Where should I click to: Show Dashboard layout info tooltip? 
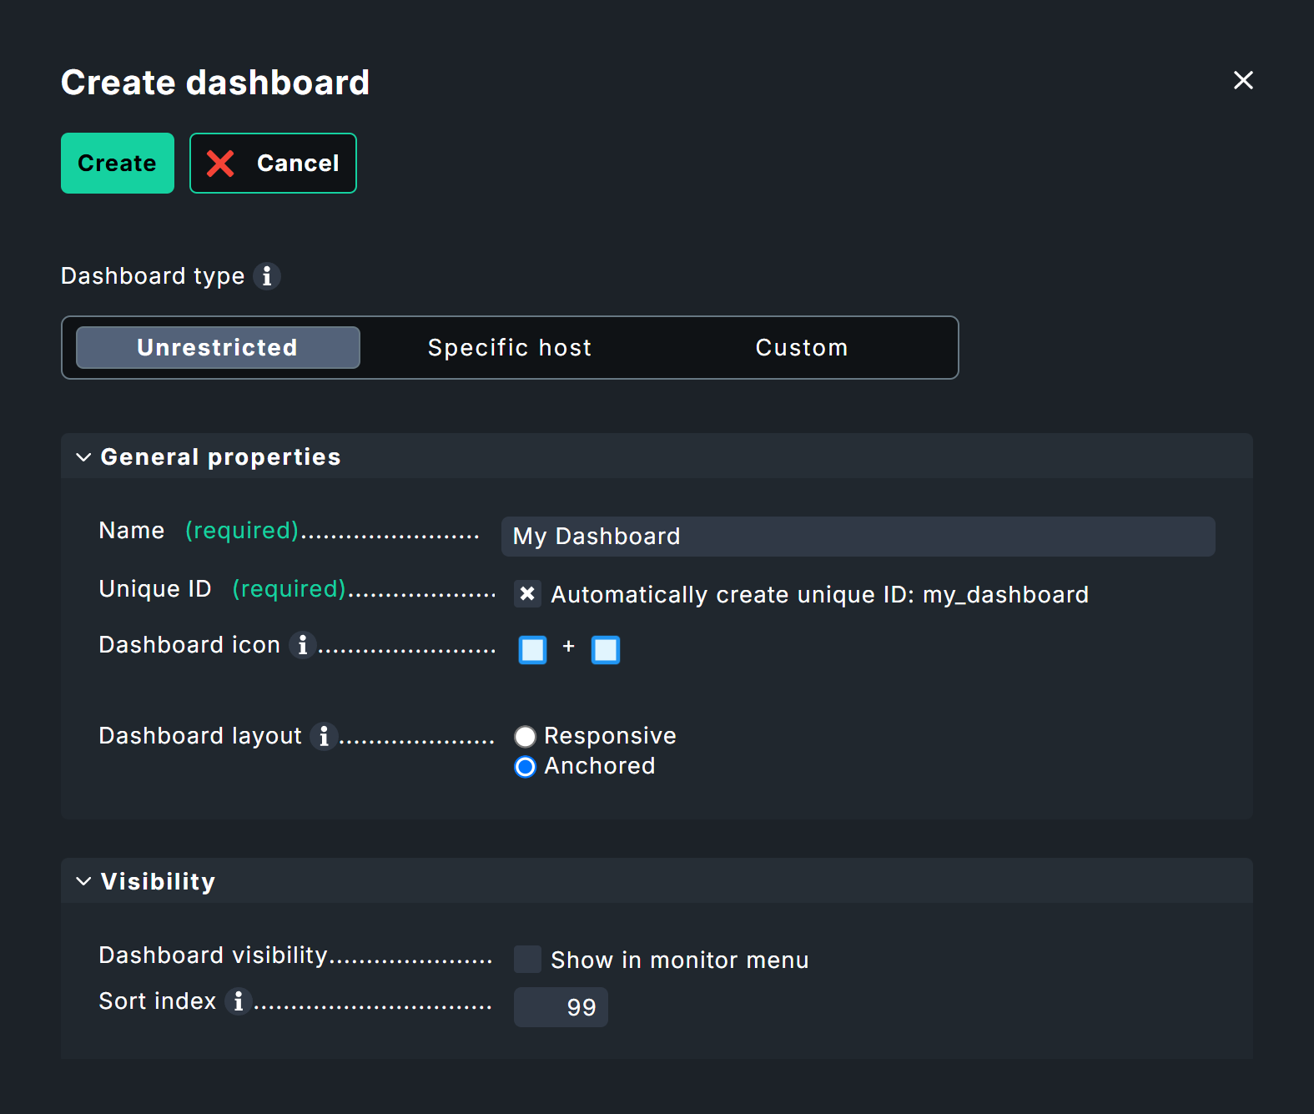324,736
